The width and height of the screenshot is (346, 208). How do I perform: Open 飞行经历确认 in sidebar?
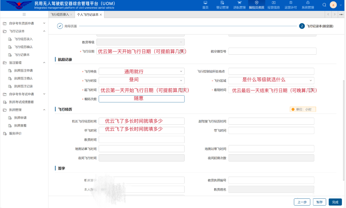(x=23, y=47)
